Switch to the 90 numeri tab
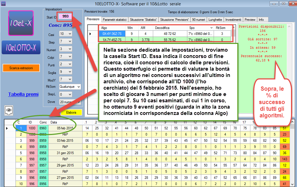 (x=198, y=20)
